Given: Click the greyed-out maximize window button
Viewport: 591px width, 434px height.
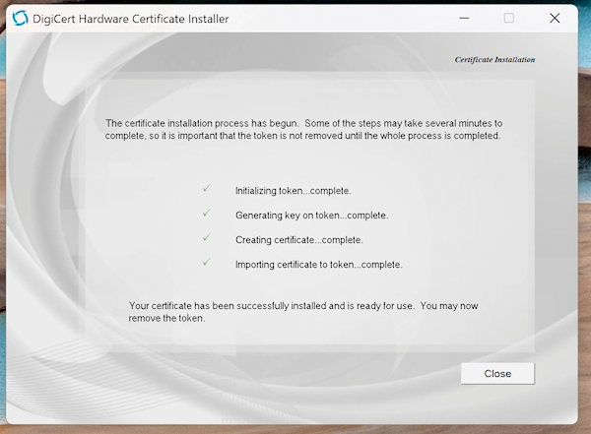Looking at the screenshot, I should pyautogui.click(x=509, y=18).
